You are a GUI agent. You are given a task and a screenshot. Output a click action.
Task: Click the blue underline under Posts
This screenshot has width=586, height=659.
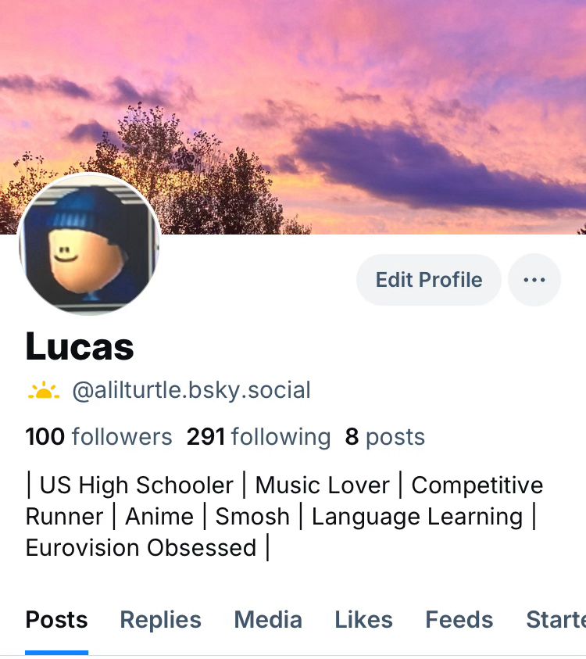tap(57, 652)
